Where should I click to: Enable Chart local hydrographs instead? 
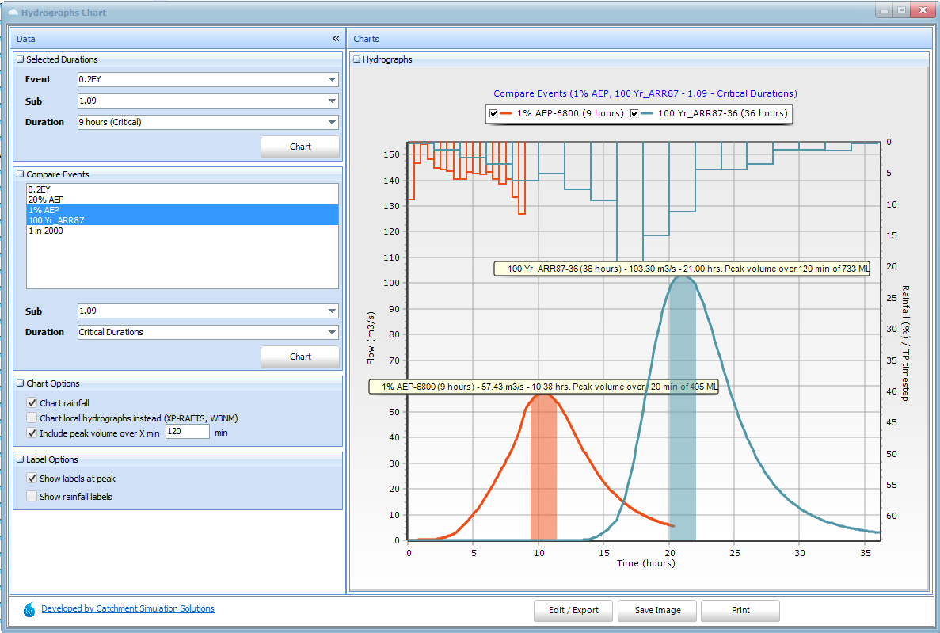point(32,418)
